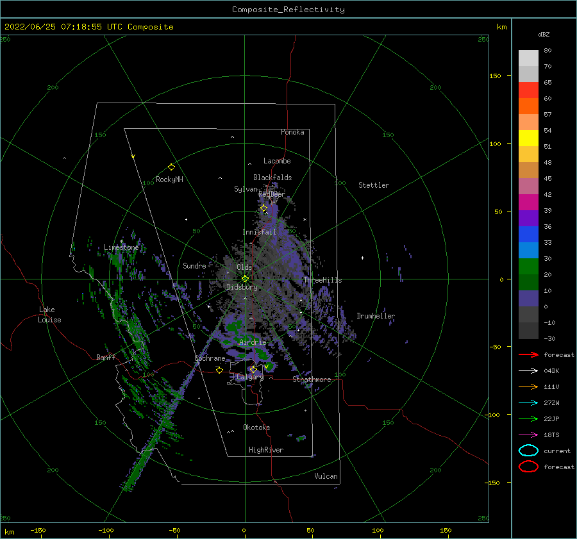Screen dimensions: 577x539
Task: Click the 04DK legend label
Action: click(x=551, y=371)
